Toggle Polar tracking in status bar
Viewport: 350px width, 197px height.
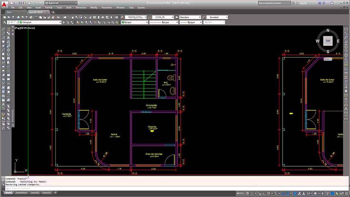pyautogui.click(x=269, y=193)
